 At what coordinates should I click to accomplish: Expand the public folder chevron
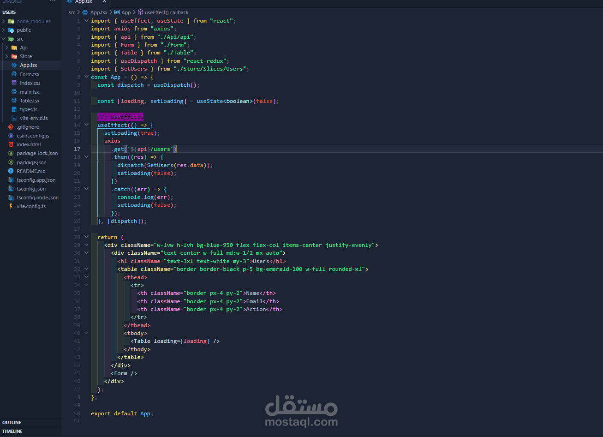[4, 30]
